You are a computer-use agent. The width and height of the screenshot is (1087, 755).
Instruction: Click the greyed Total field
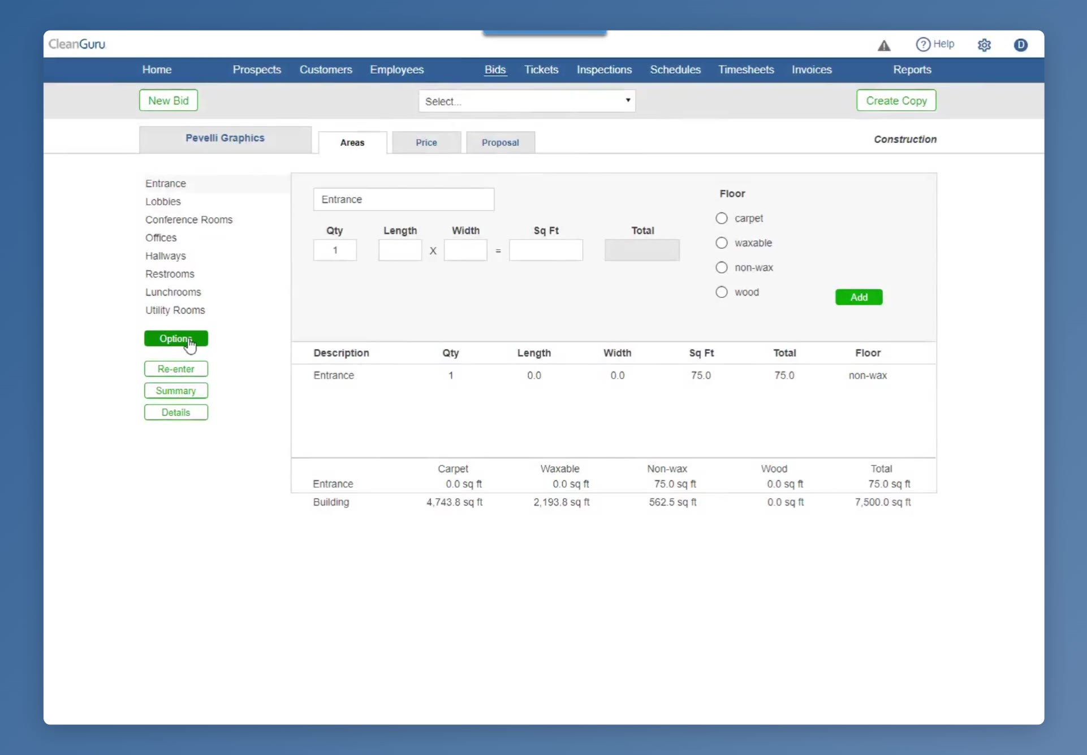coord(642,250)
